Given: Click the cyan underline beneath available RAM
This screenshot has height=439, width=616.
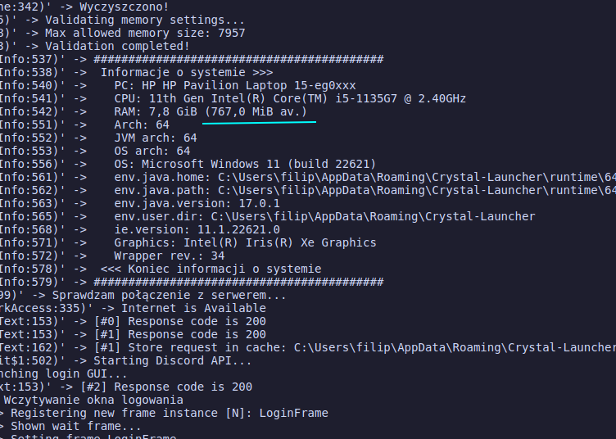Looking at the screenshot, I should click(x=259, y=122).
